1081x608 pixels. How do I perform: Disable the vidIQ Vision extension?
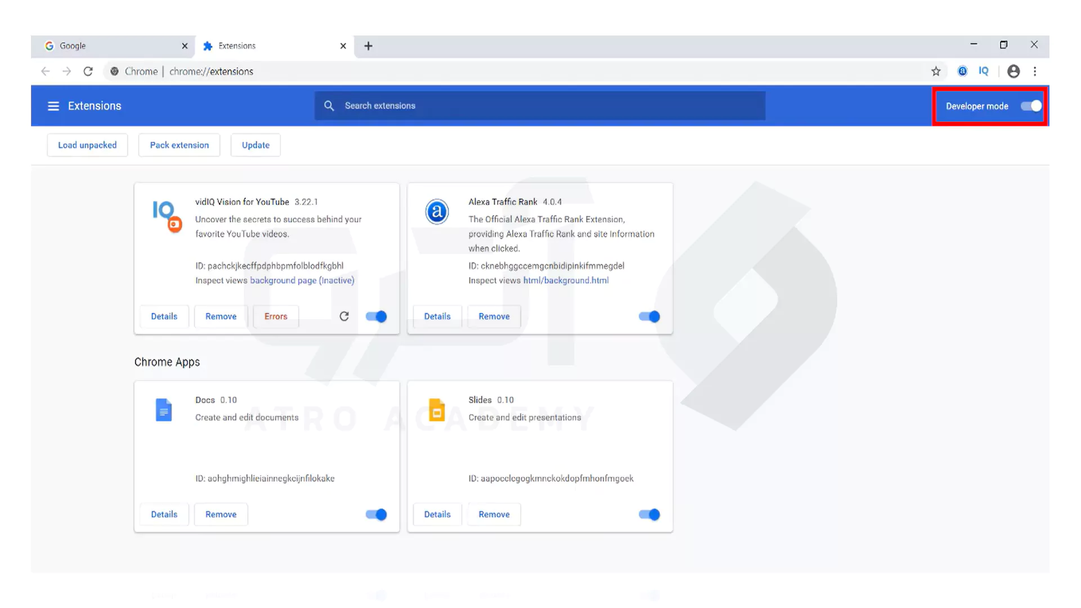[376, 316]
